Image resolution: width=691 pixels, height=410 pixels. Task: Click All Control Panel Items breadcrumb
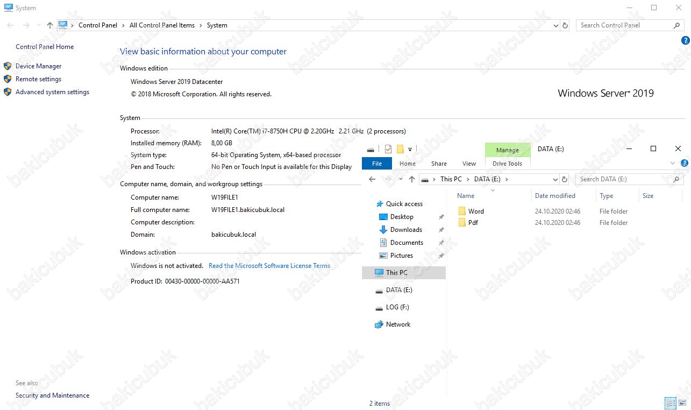[162, 25]
